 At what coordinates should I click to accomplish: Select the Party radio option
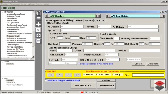pyautogui.click(x=113, y=74)
